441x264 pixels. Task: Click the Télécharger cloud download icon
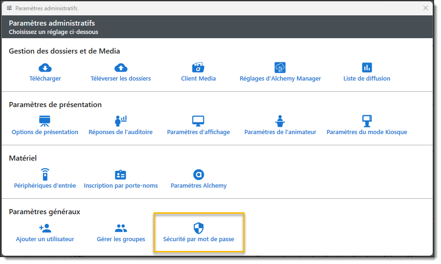click(x=45, y=68)
